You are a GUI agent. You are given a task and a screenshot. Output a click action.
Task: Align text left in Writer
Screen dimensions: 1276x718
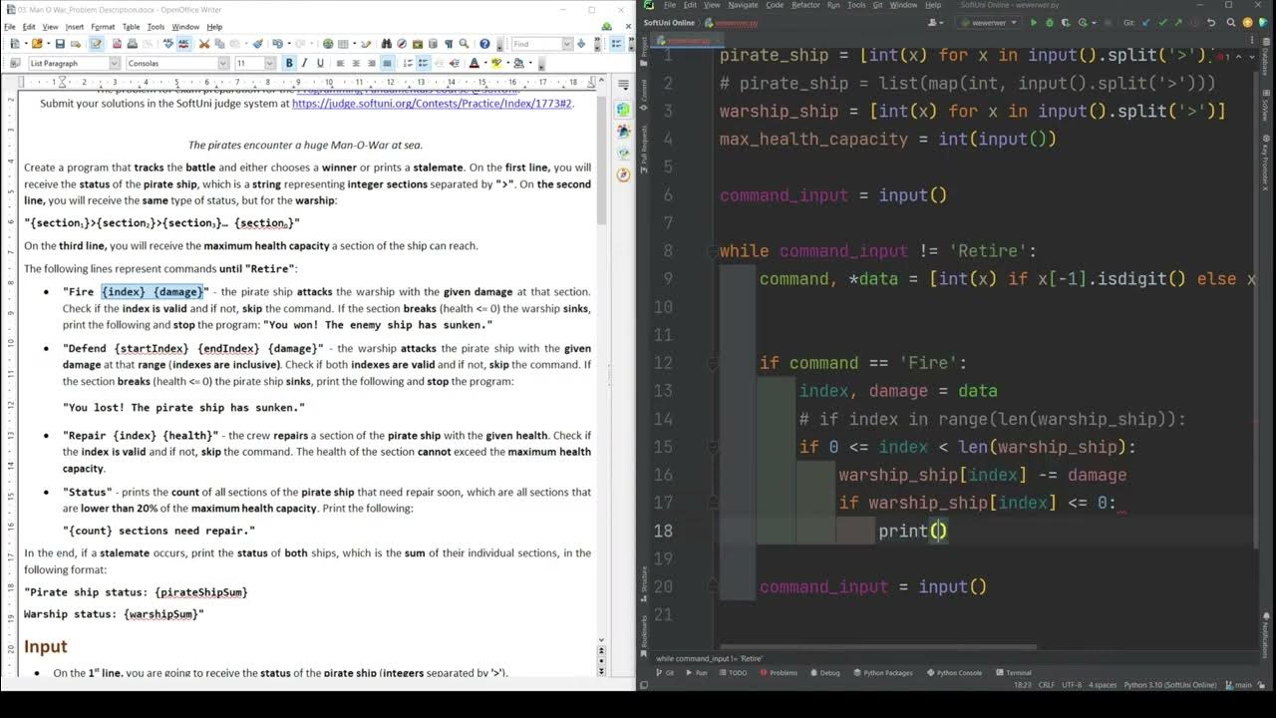pyautogui.click(x=340, y=63)
